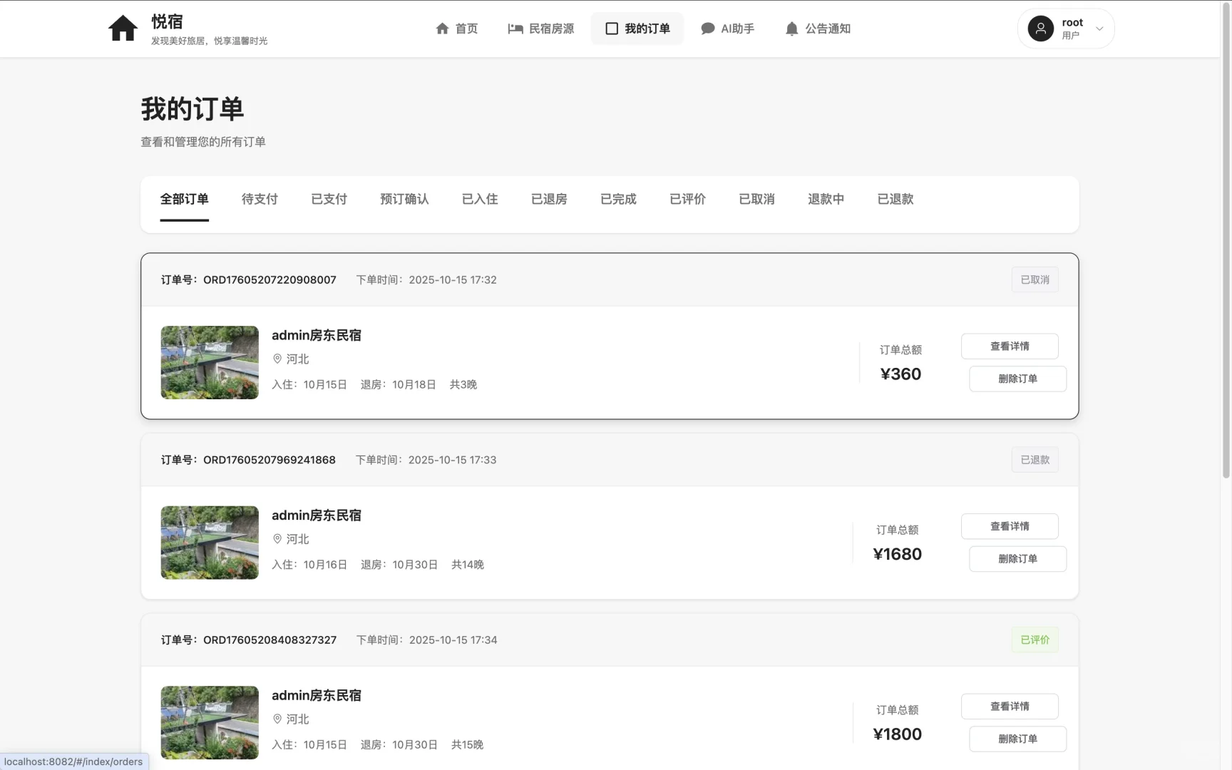Click the bell icon next to 公告通知

pos(791,29)
